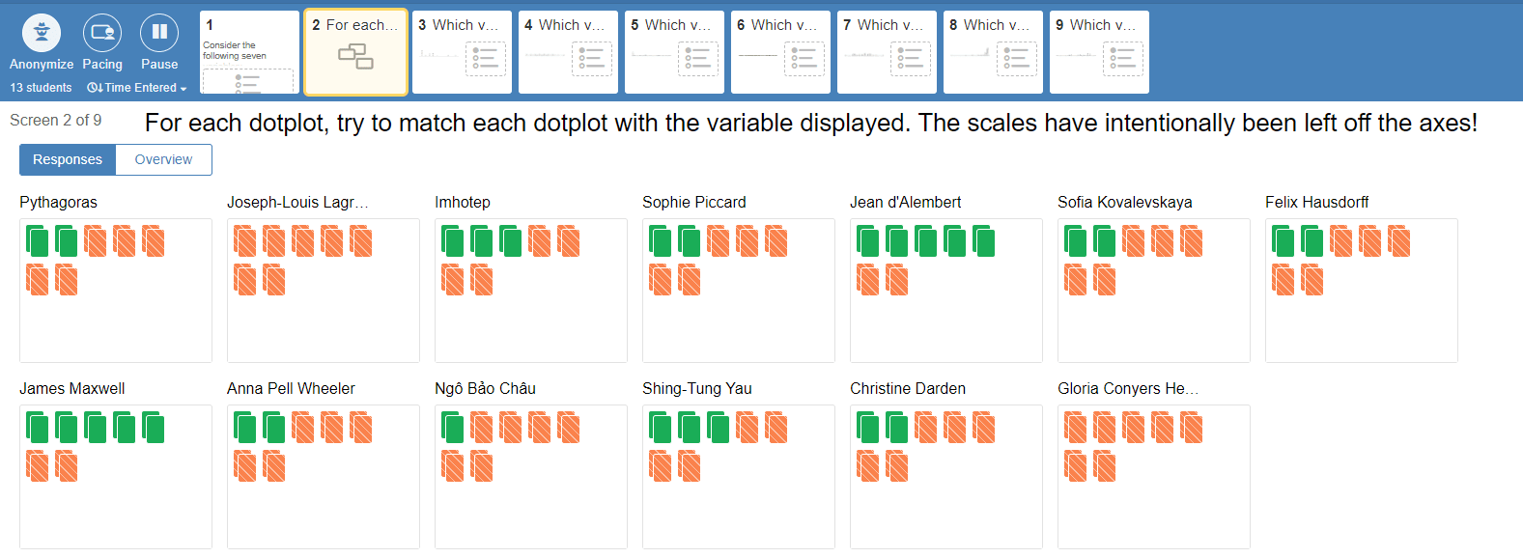Click the 13 students count label

[41, 88]
